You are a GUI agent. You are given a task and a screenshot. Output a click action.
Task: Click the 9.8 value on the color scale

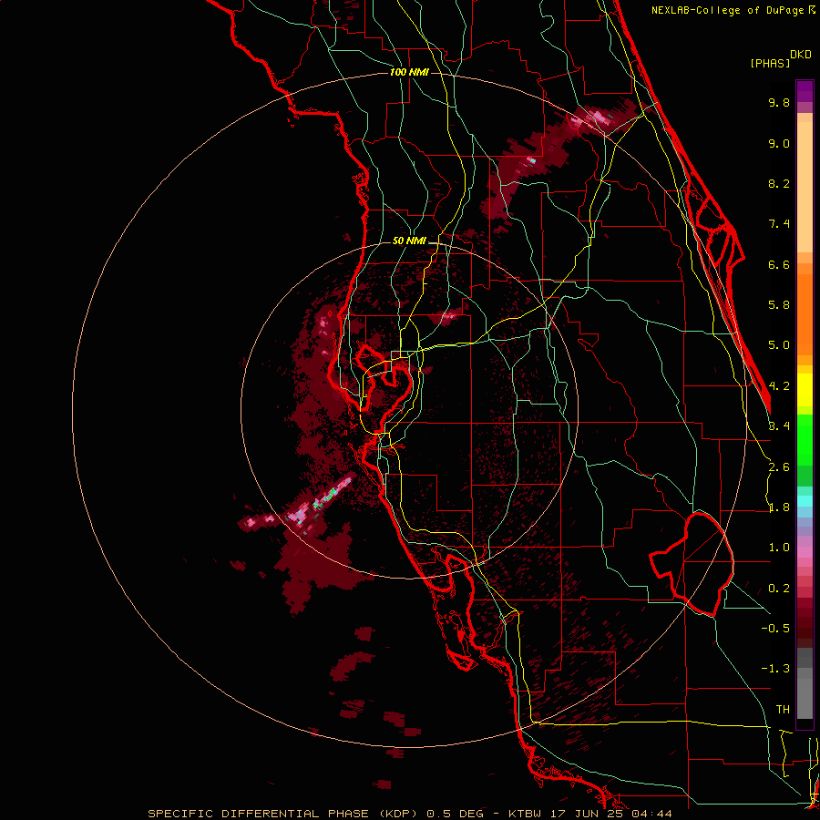point(779,102)
